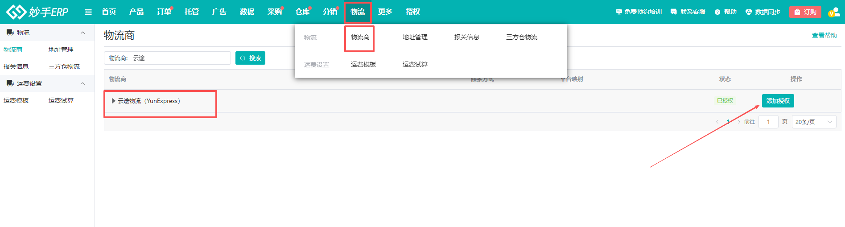This screenshot has width=845, height=227.
Task: Open the 物流 top menu
Action: click(x=358, y=12)
